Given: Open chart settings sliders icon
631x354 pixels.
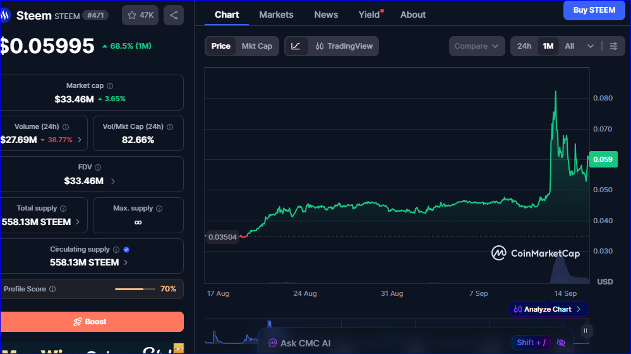Looking at the screenshot, I should pyautogui.click(x=613, y=46).
